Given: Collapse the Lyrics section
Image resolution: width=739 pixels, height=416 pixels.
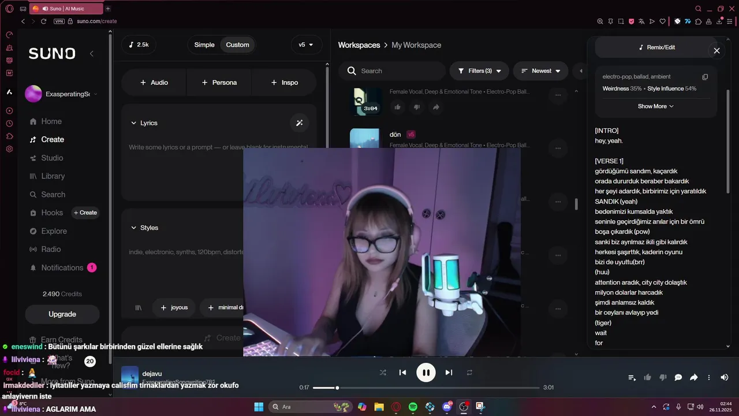Looking at the screenshot, I should click(x=144, y=123).
